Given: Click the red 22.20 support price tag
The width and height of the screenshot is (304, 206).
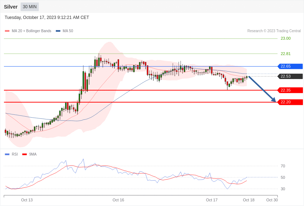Looking at the screenshot, I should (290, 102).
